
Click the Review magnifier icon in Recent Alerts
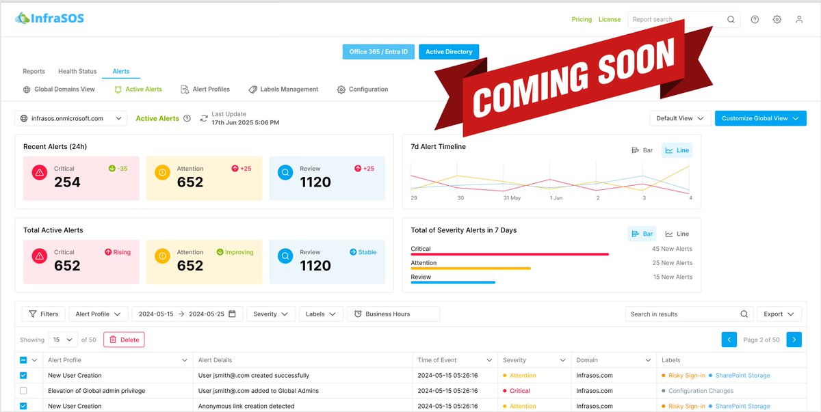click(285, 174)
